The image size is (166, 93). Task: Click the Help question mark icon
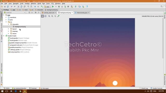(87, 6)
